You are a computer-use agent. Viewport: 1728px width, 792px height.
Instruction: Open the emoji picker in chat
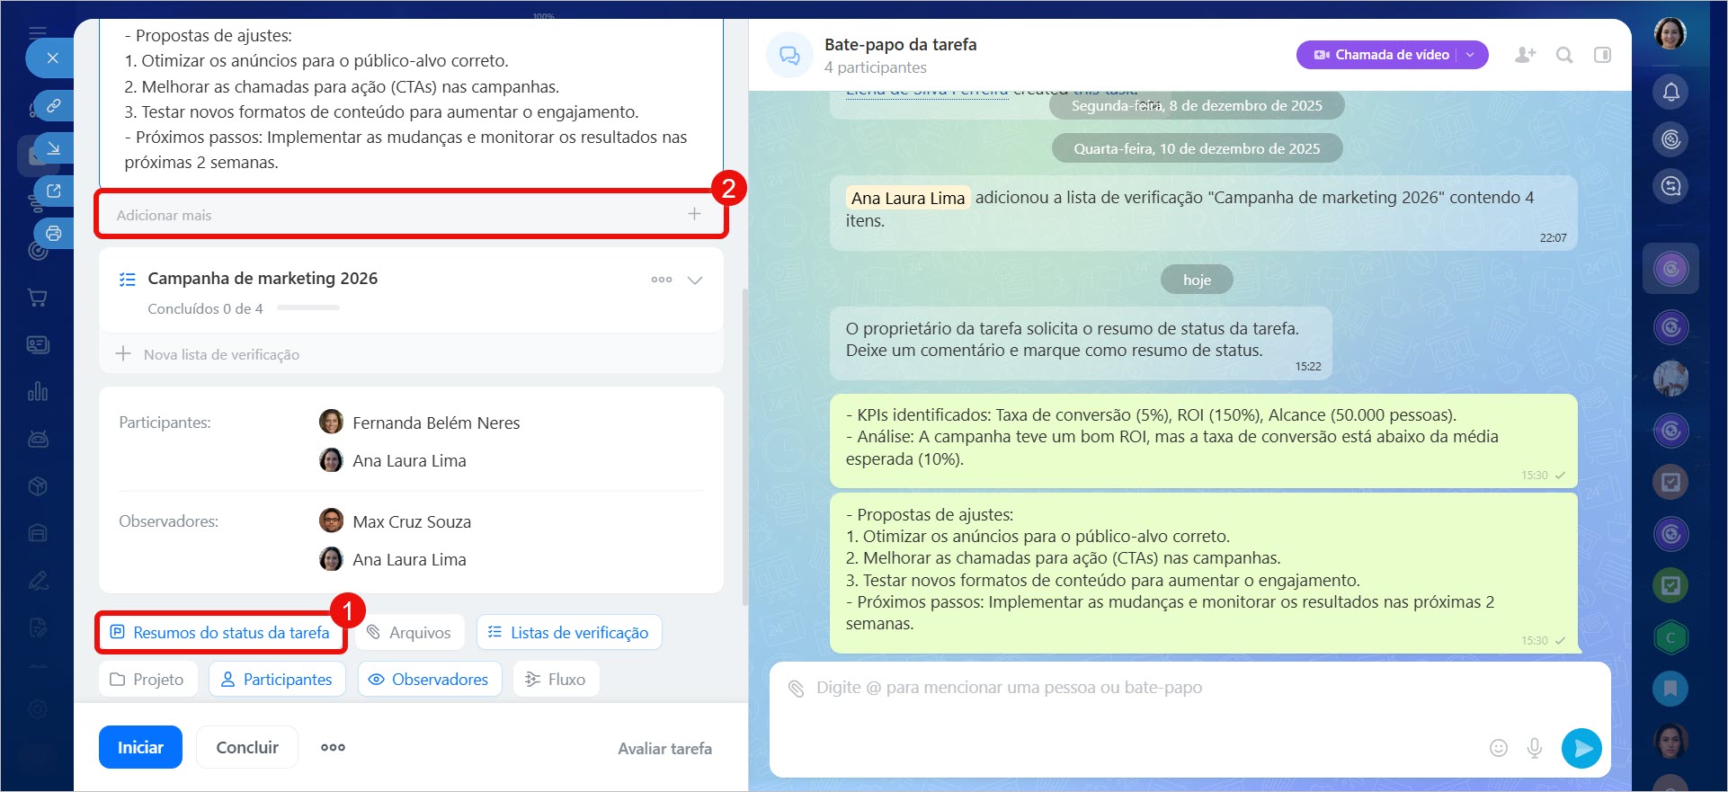click(1498, 748)
